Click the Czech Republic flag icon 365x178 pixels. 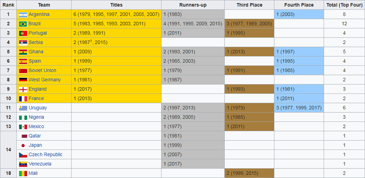tap(23, 155)
